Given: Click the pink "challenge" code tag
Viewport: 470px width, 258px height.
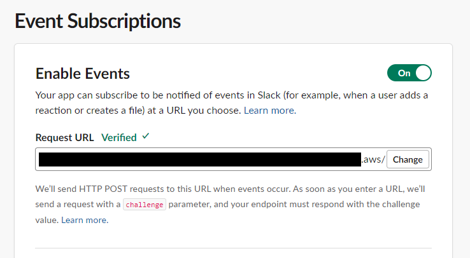Looking at the screenshot, I should [145, 205].
